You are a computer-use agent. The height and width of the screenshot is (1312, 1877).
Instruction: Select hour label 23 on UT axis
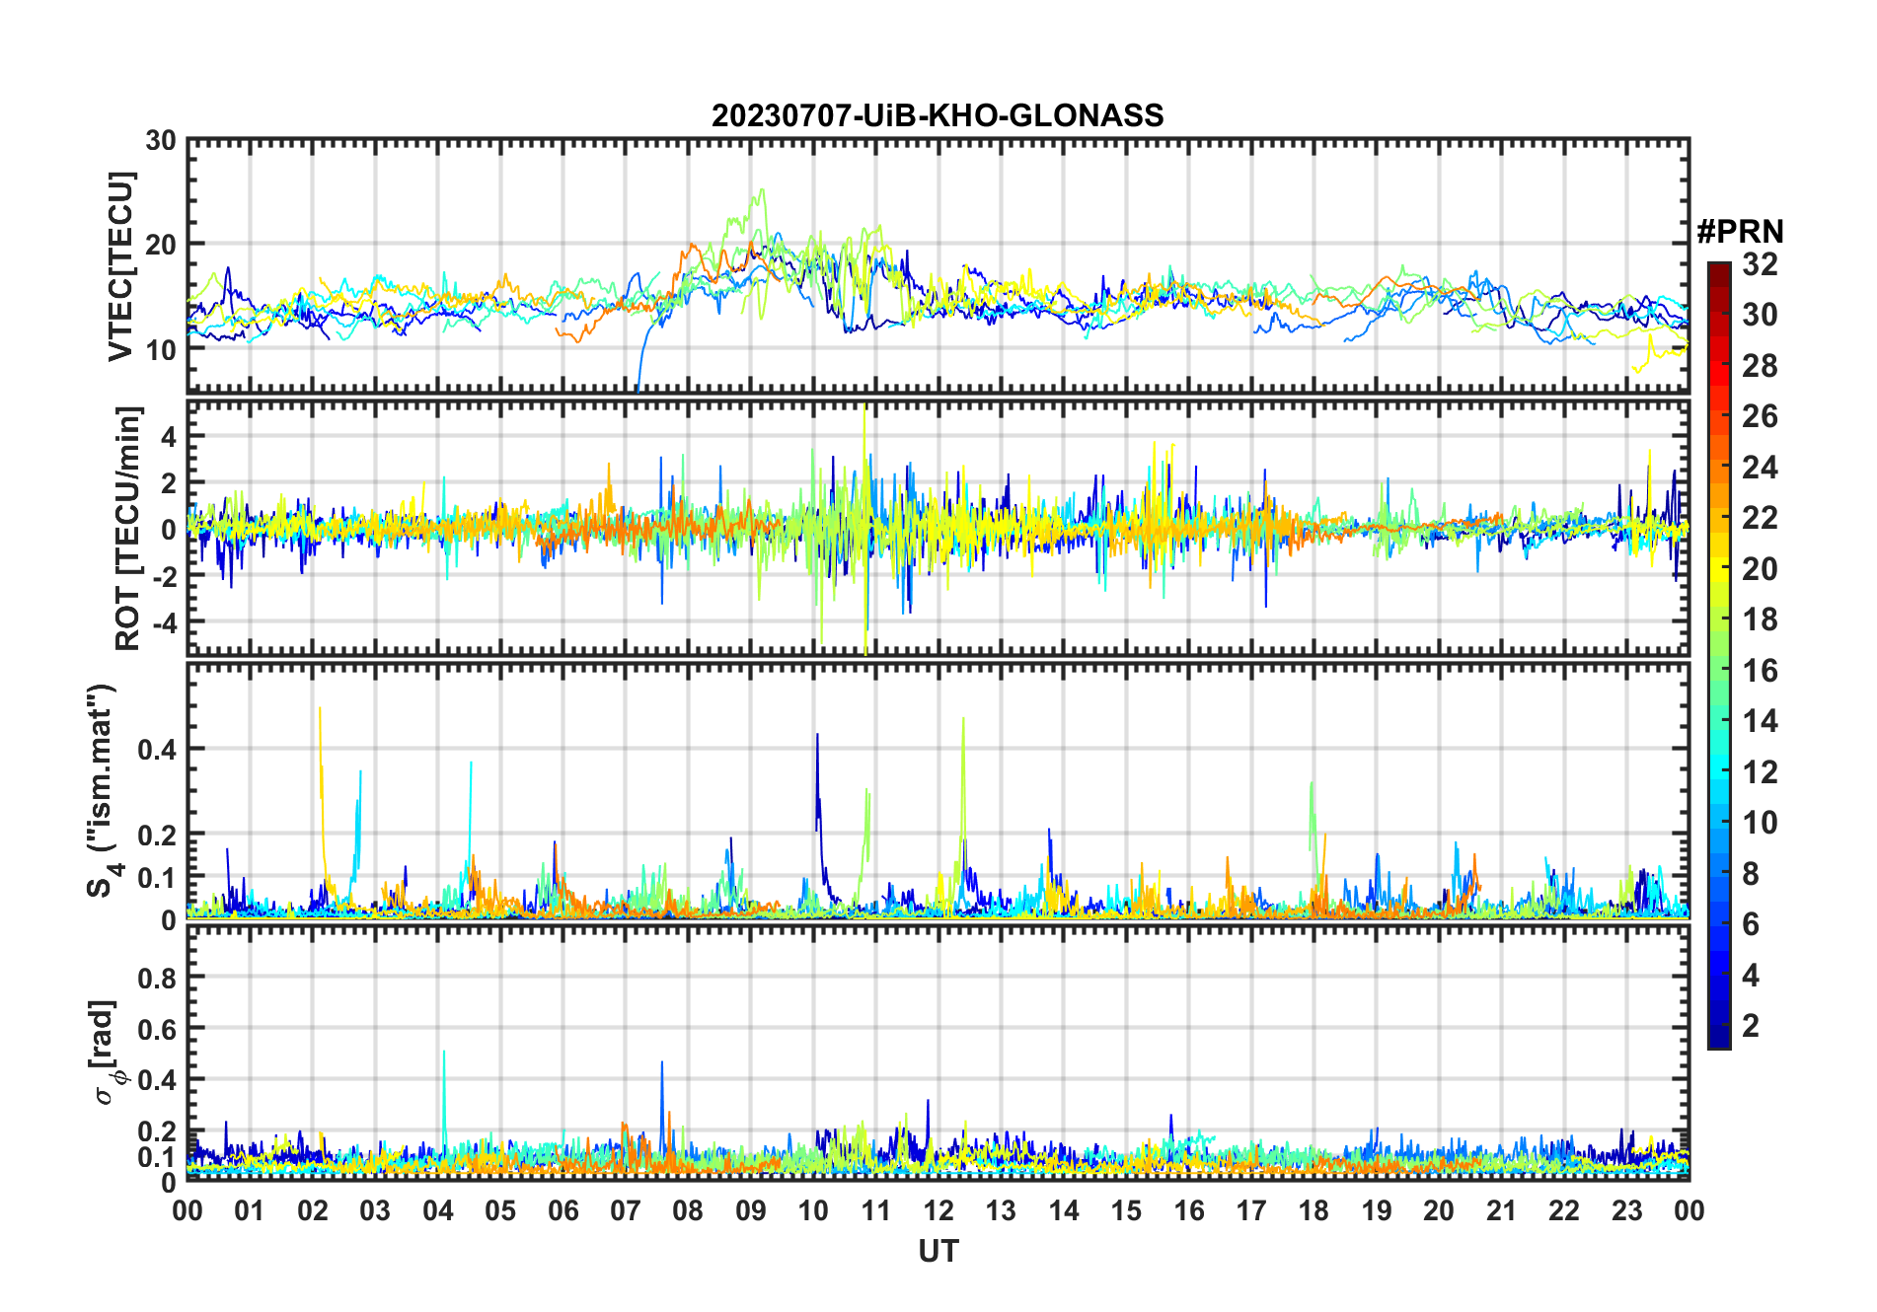1626,1211
